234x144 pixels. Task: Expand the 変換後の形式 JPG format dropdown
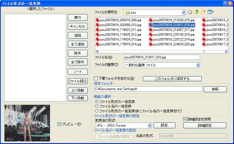tap(149, 125)
